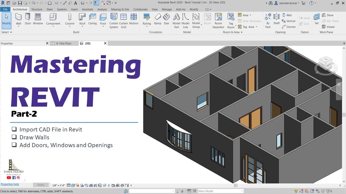
Task: Select the Window tool
Action: click(38, 19)
